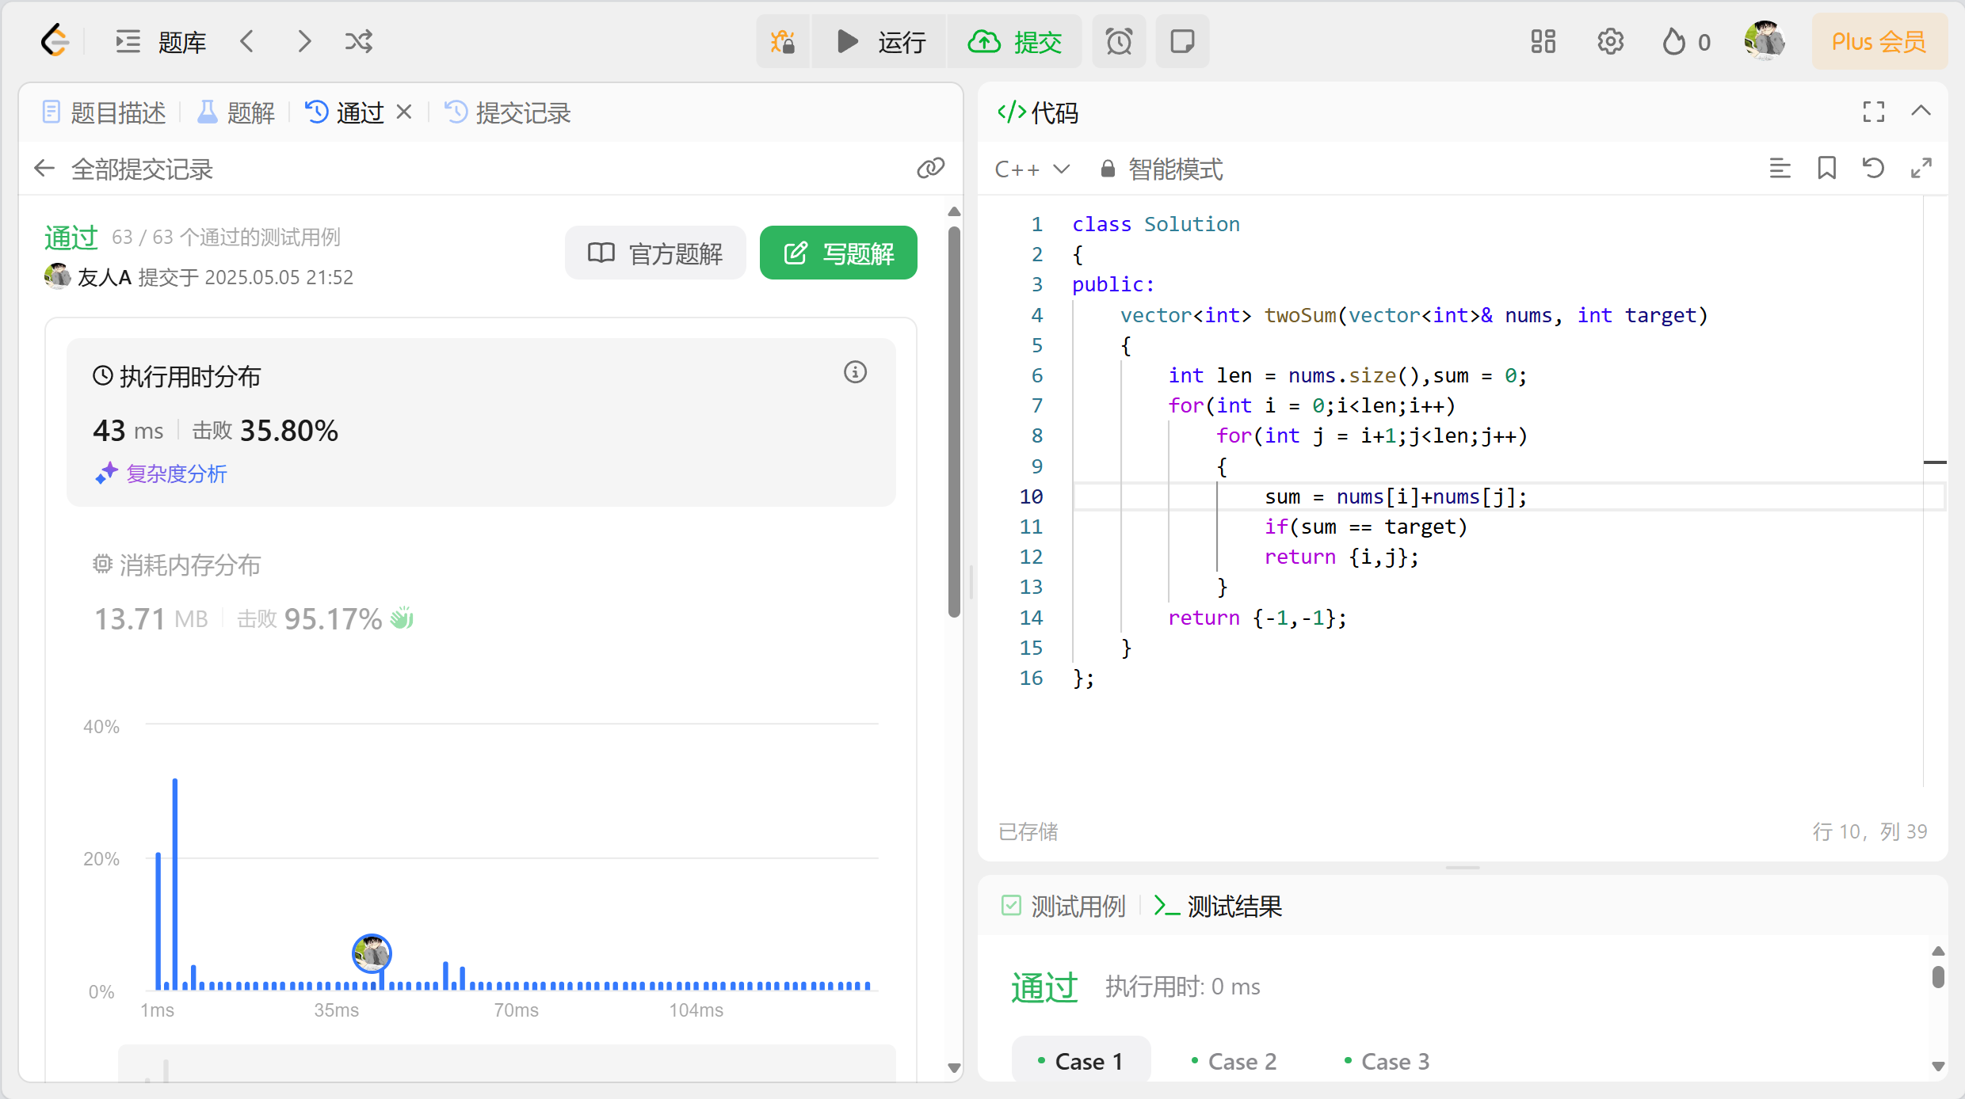Viewport: 1965px width, 1099px height.
Task: Click the 写题解 green button
Action: pos(838,253)
